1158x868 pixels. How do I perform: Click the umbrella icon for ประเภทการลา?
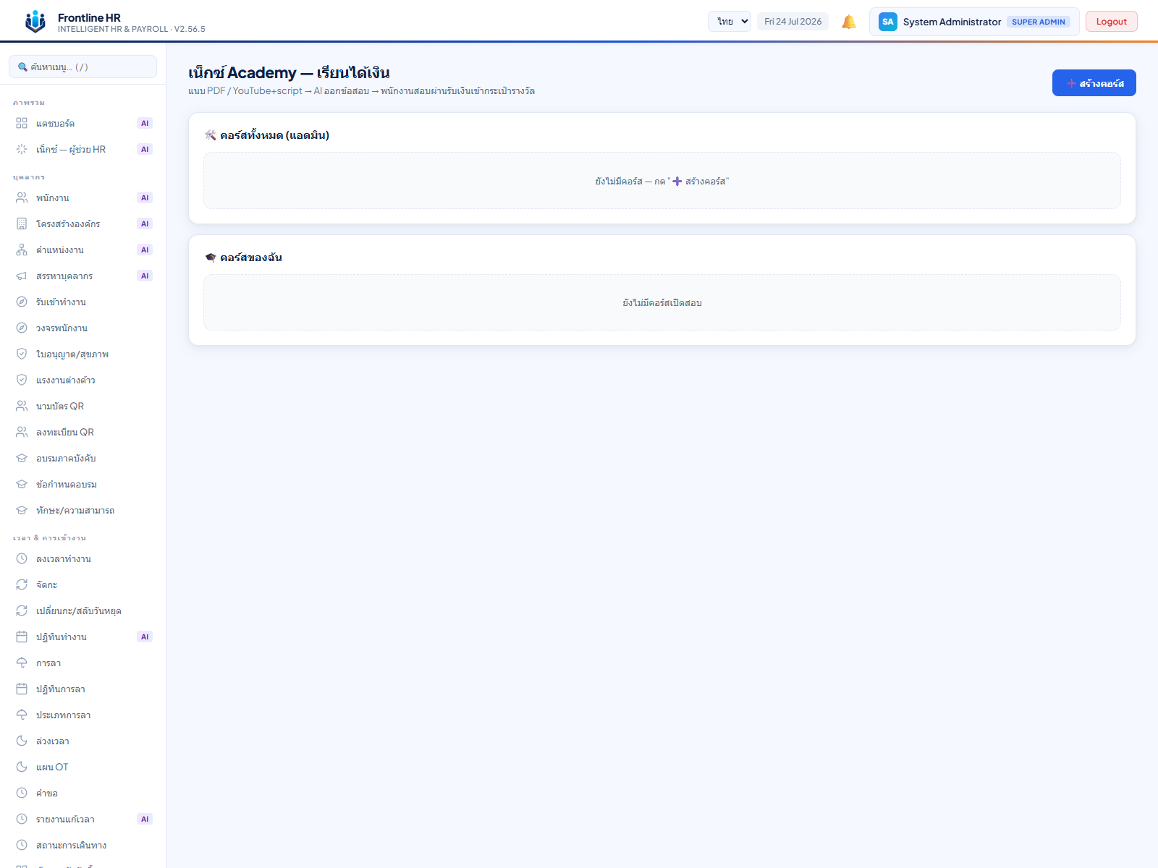tap(22, 715)
